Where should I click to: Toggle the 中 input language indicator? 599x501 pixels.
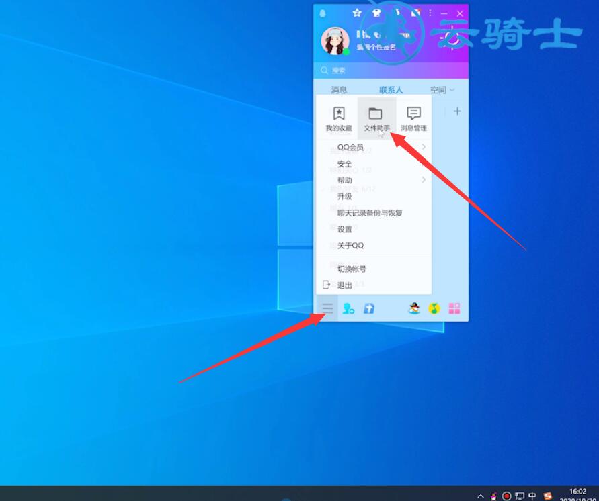pyautogui.click(x=532, y=496)
